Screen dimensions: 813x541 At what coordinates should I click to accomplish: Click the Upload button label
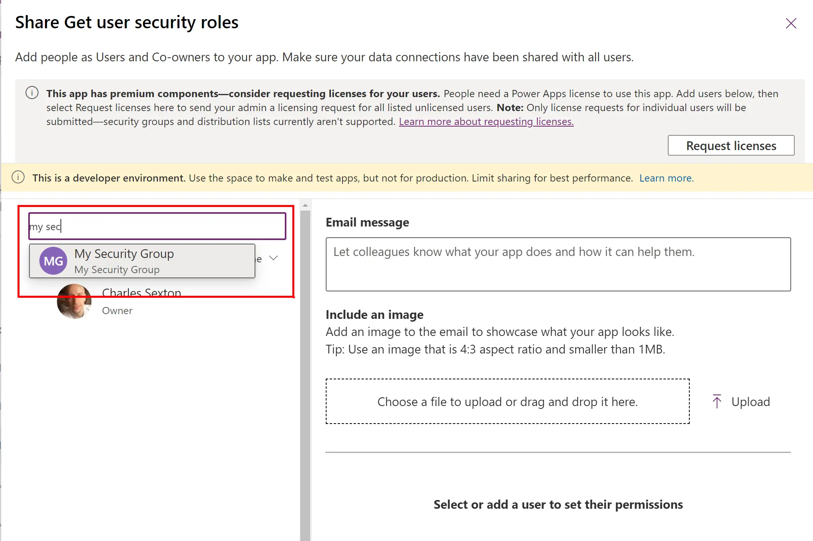[x=751, y=402]
